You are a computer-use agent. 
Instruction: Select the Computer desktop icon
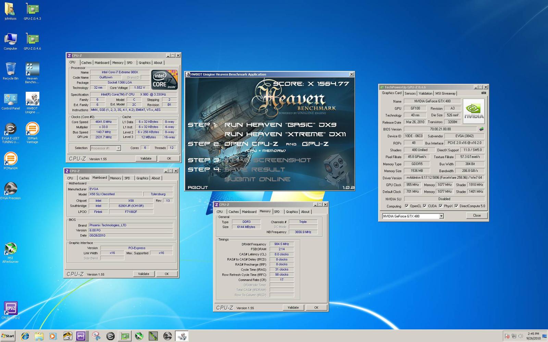[10, 41]
